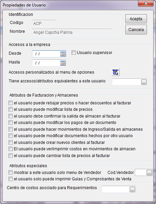Enable Usuario supervisor checkbox
Viewport: 156px width, 204px height.
click(73, 53)
